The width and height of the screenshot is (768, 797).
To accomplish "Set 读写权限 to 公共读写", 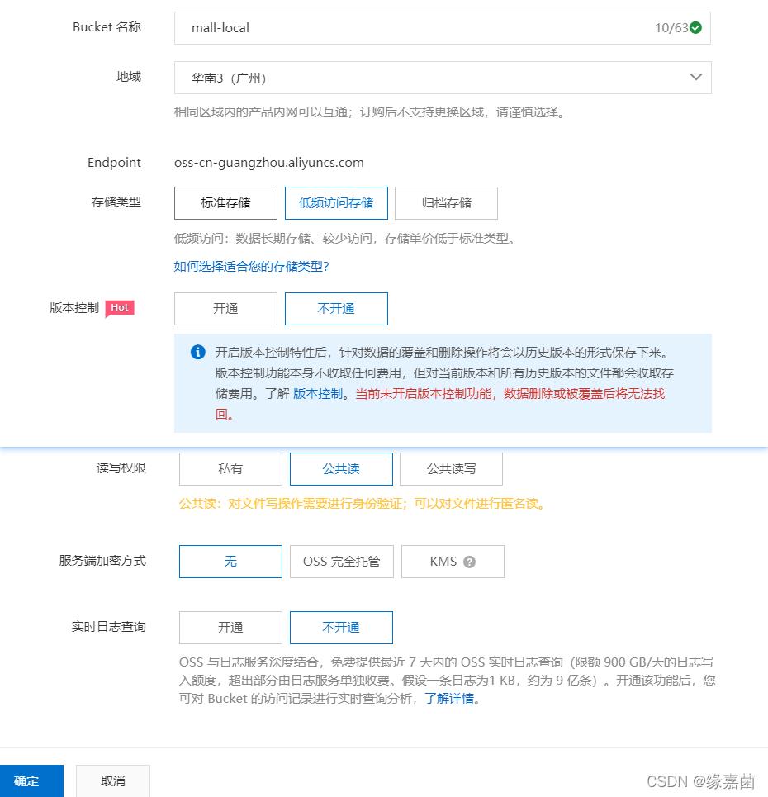I will 452,469.
